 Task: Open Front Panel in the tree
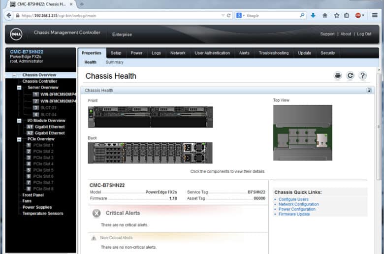(33, 195)
